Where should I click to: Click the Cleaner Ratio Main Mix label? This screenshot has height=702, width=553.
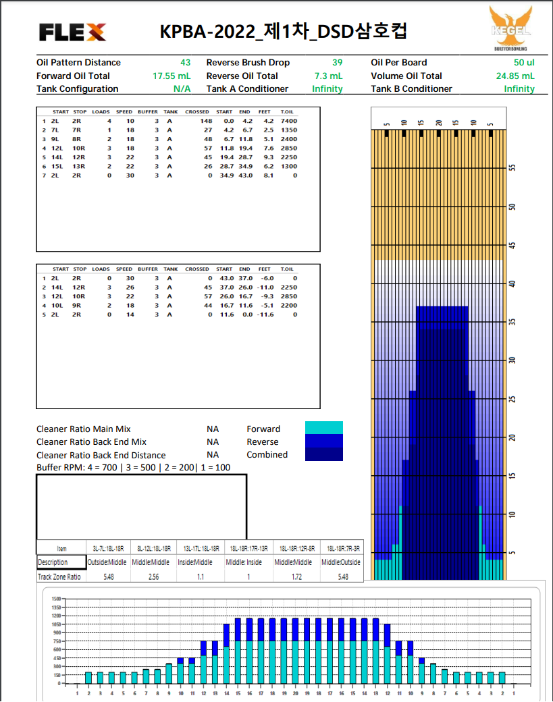click(x=83, y=429)
